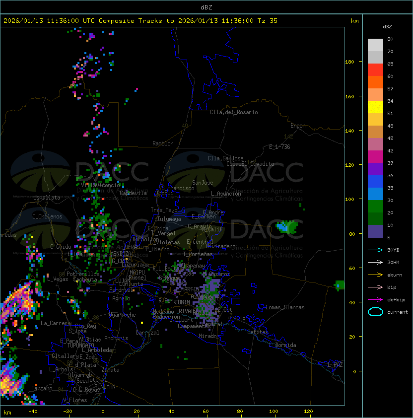Click the 'eburn' legend label
413x418 pixels.
click(395, 275)
